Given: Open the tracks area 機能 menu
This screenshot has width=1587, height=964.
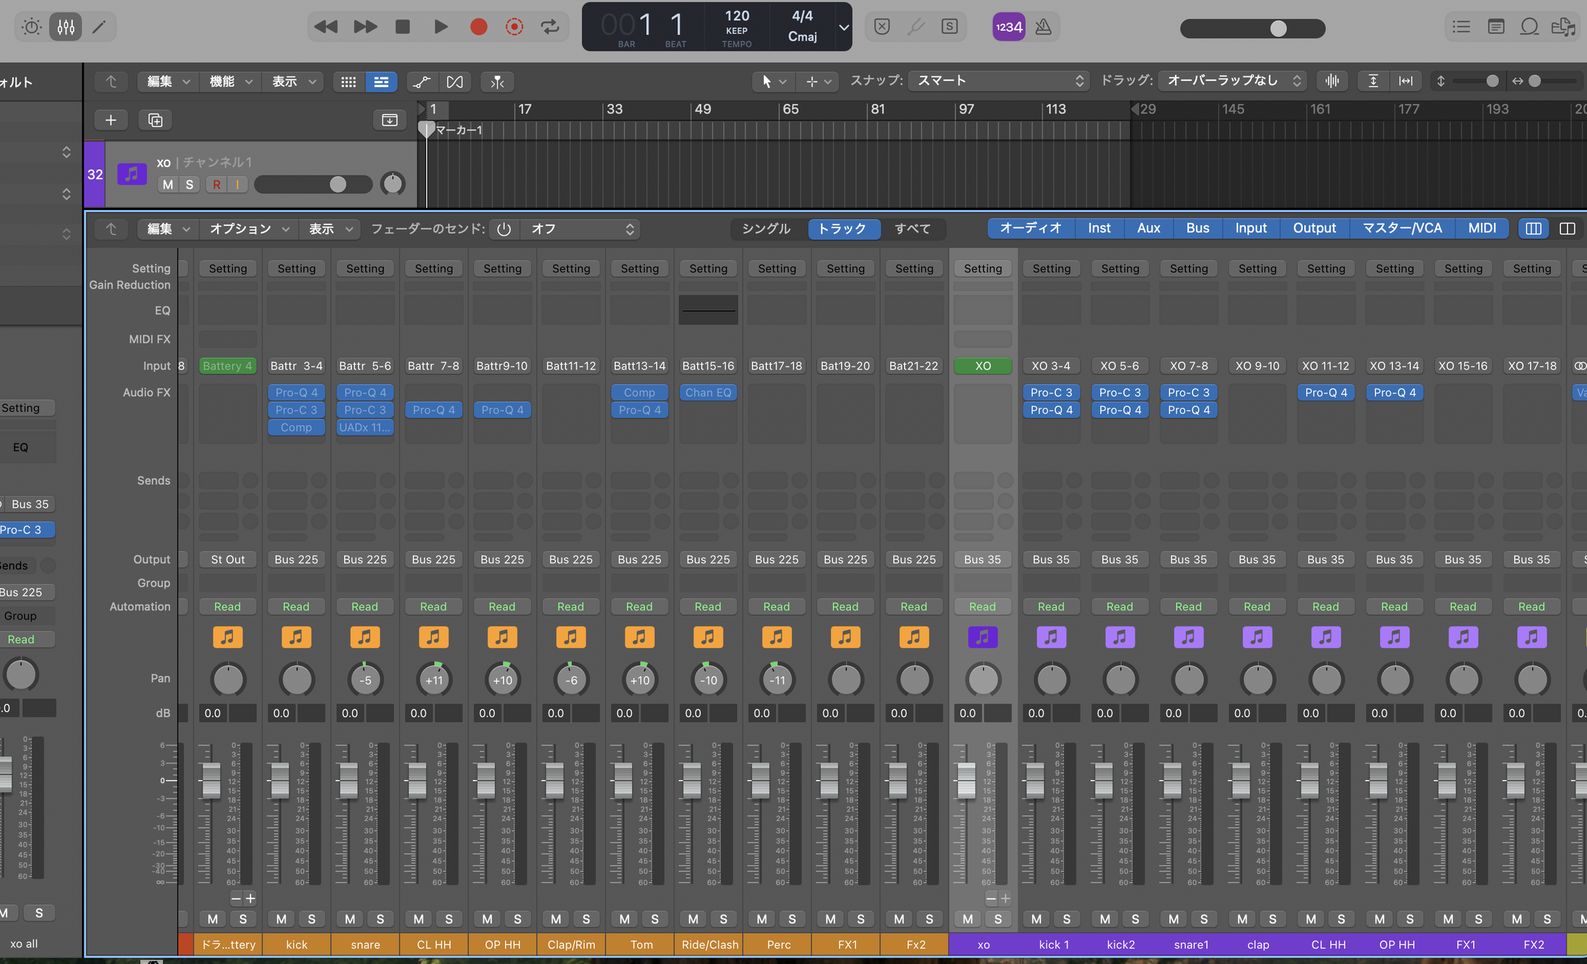Looking at the screenshot, I should [x=230, y=82].
